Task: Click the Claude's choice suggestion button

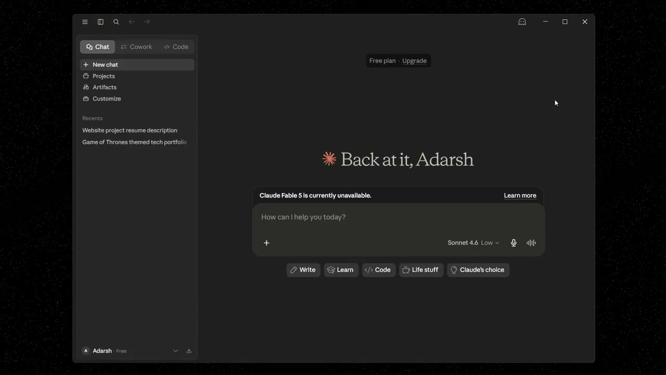Action: (x=478, y=270)
